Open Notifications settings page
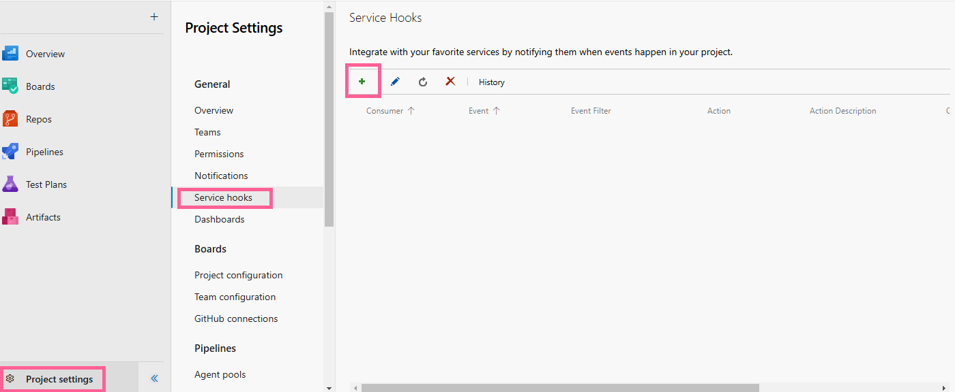Viewport: 955px width, 392px height. pyautogui.click(x=221, y=176)
